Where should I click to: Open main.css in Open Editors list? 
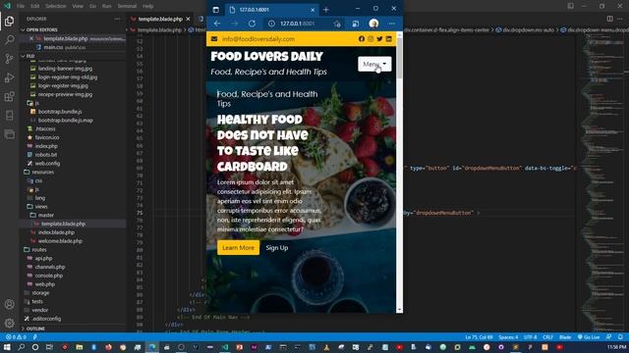pos(53,47)
